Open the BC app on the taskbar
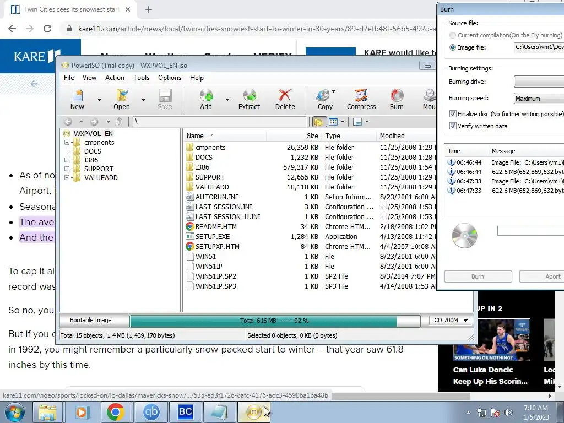The image size is (564, 423). (x=185, y=412)
